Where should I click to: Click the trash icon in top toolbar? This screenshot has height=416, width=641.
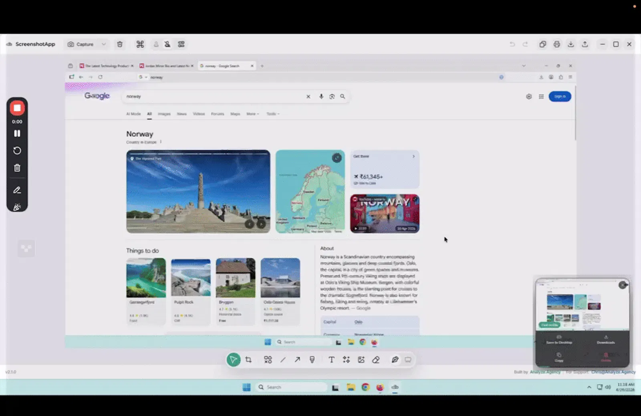(120, 44)
